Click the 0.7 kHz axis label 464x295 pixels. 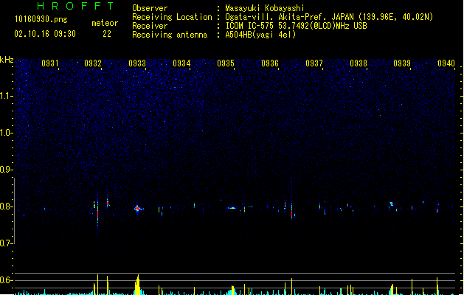pyautogui.click(x=6, y=243)
